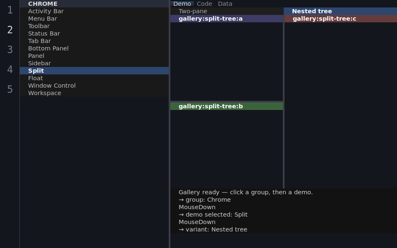
Task: Select the Nested tree variant
Action: (340, 11)
